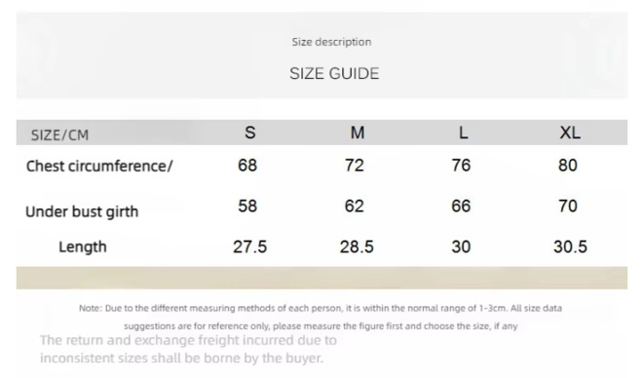Select the L size column header

click(x=463, y=132)
